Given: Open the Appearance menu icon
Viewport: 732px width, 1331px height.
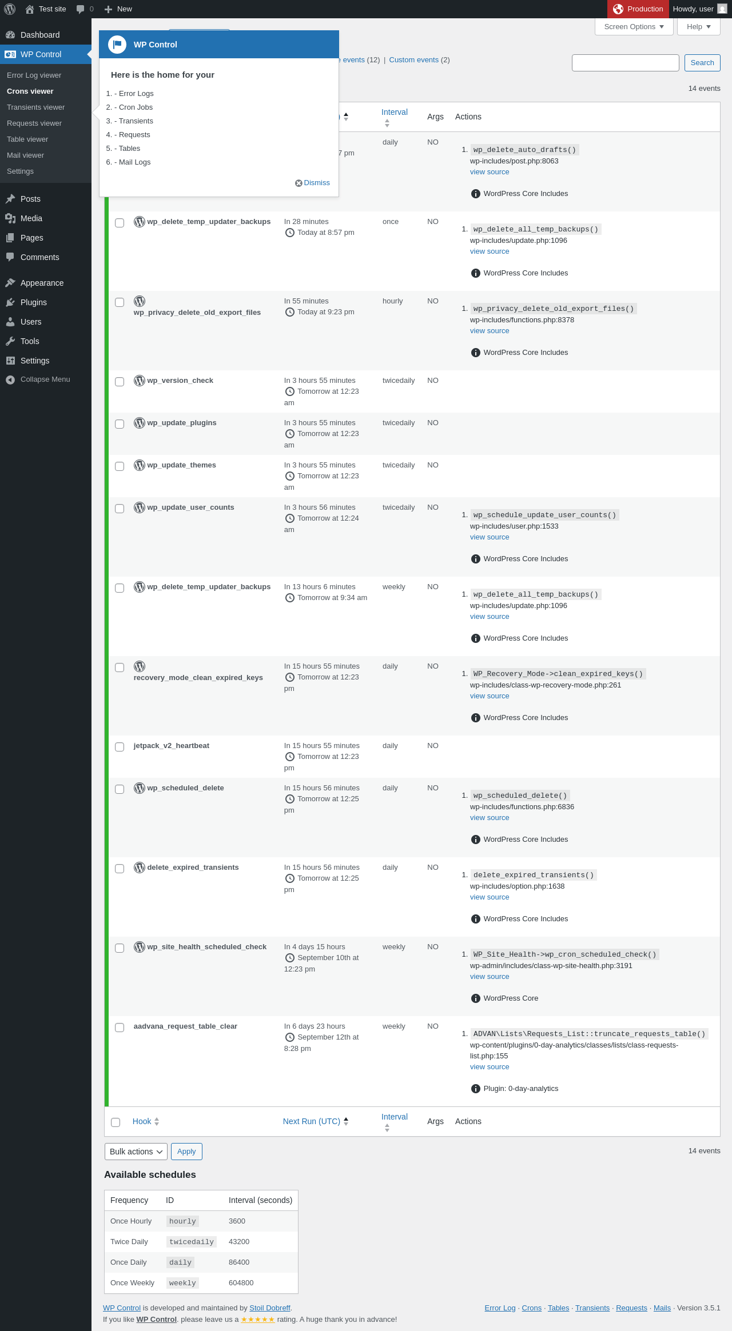Looking at the screenshot, I should tap(10, 283).
